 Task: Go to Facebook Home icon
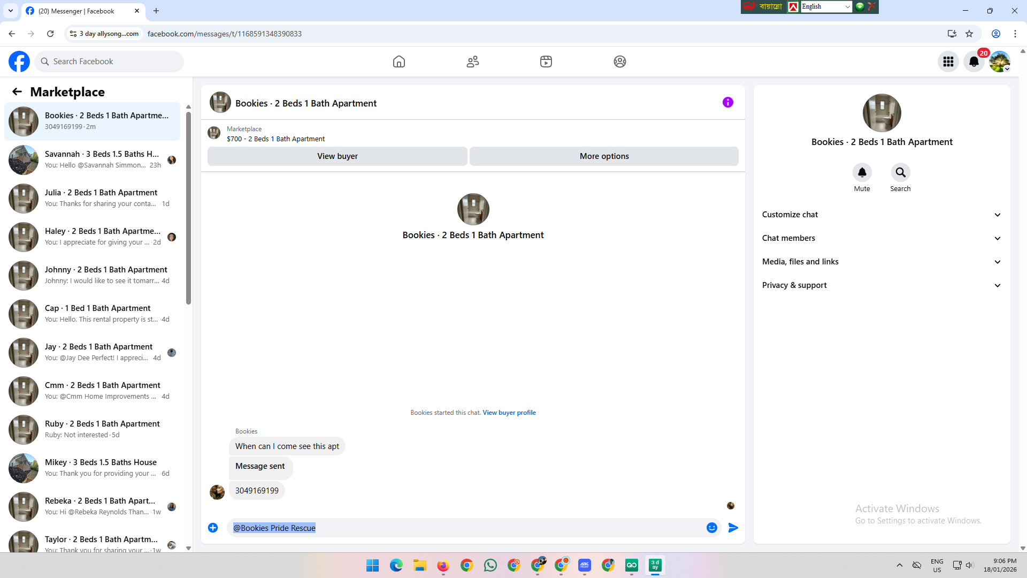point(398,62)
